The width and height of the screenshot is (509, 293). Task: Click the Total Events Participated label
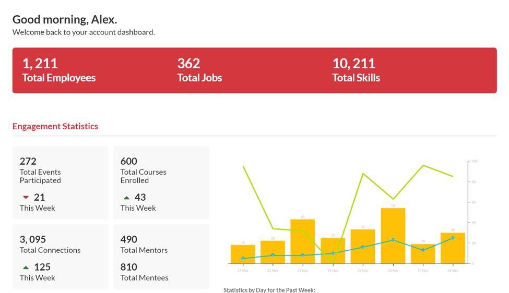click(x=40, y=176)
